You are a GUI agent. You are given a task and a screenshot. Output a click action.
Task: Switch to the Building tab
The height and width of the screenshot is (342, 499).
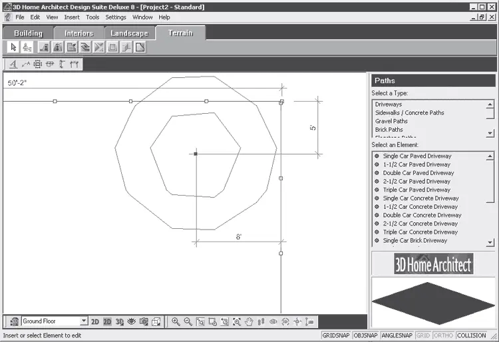(x=28, y=33)
